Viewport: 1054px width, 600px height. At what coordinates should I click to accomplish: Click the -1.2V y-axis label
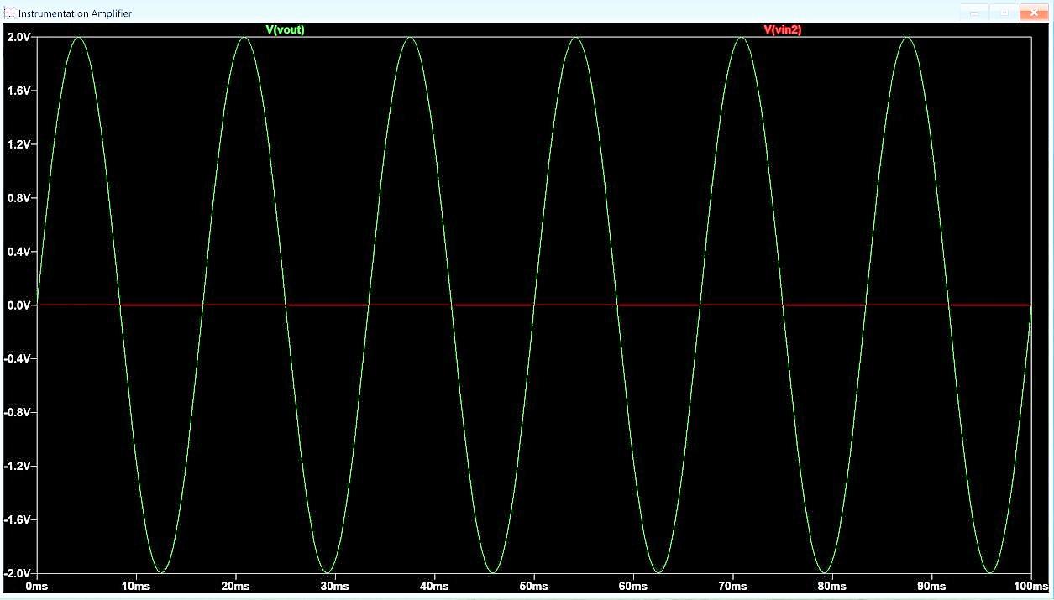click(17, 467)
